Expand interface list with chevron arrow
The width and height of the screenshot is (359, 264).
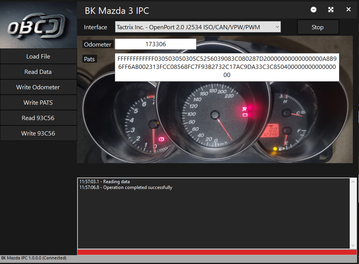tap(277, 27)
